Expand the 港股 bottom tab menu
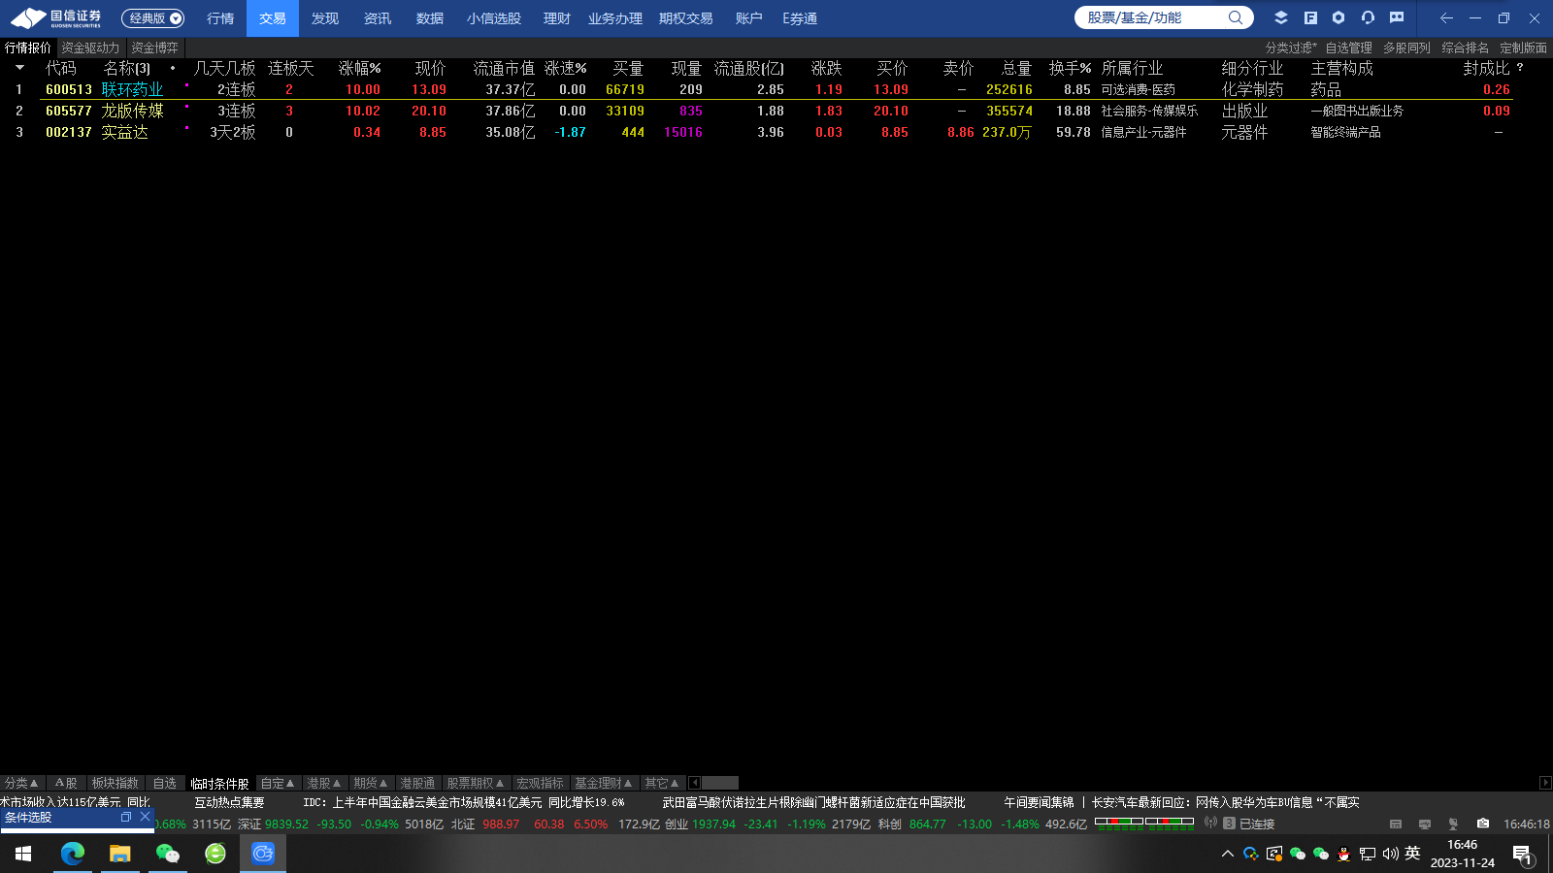The width and height of the screenshot is (1553, 873). (x=324, y=783)
